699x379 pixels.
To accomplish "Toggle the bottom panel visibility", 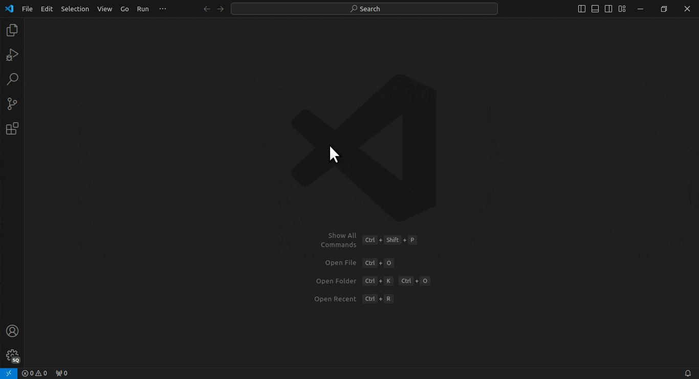I will pyautogui.click(x=595, y=9).
